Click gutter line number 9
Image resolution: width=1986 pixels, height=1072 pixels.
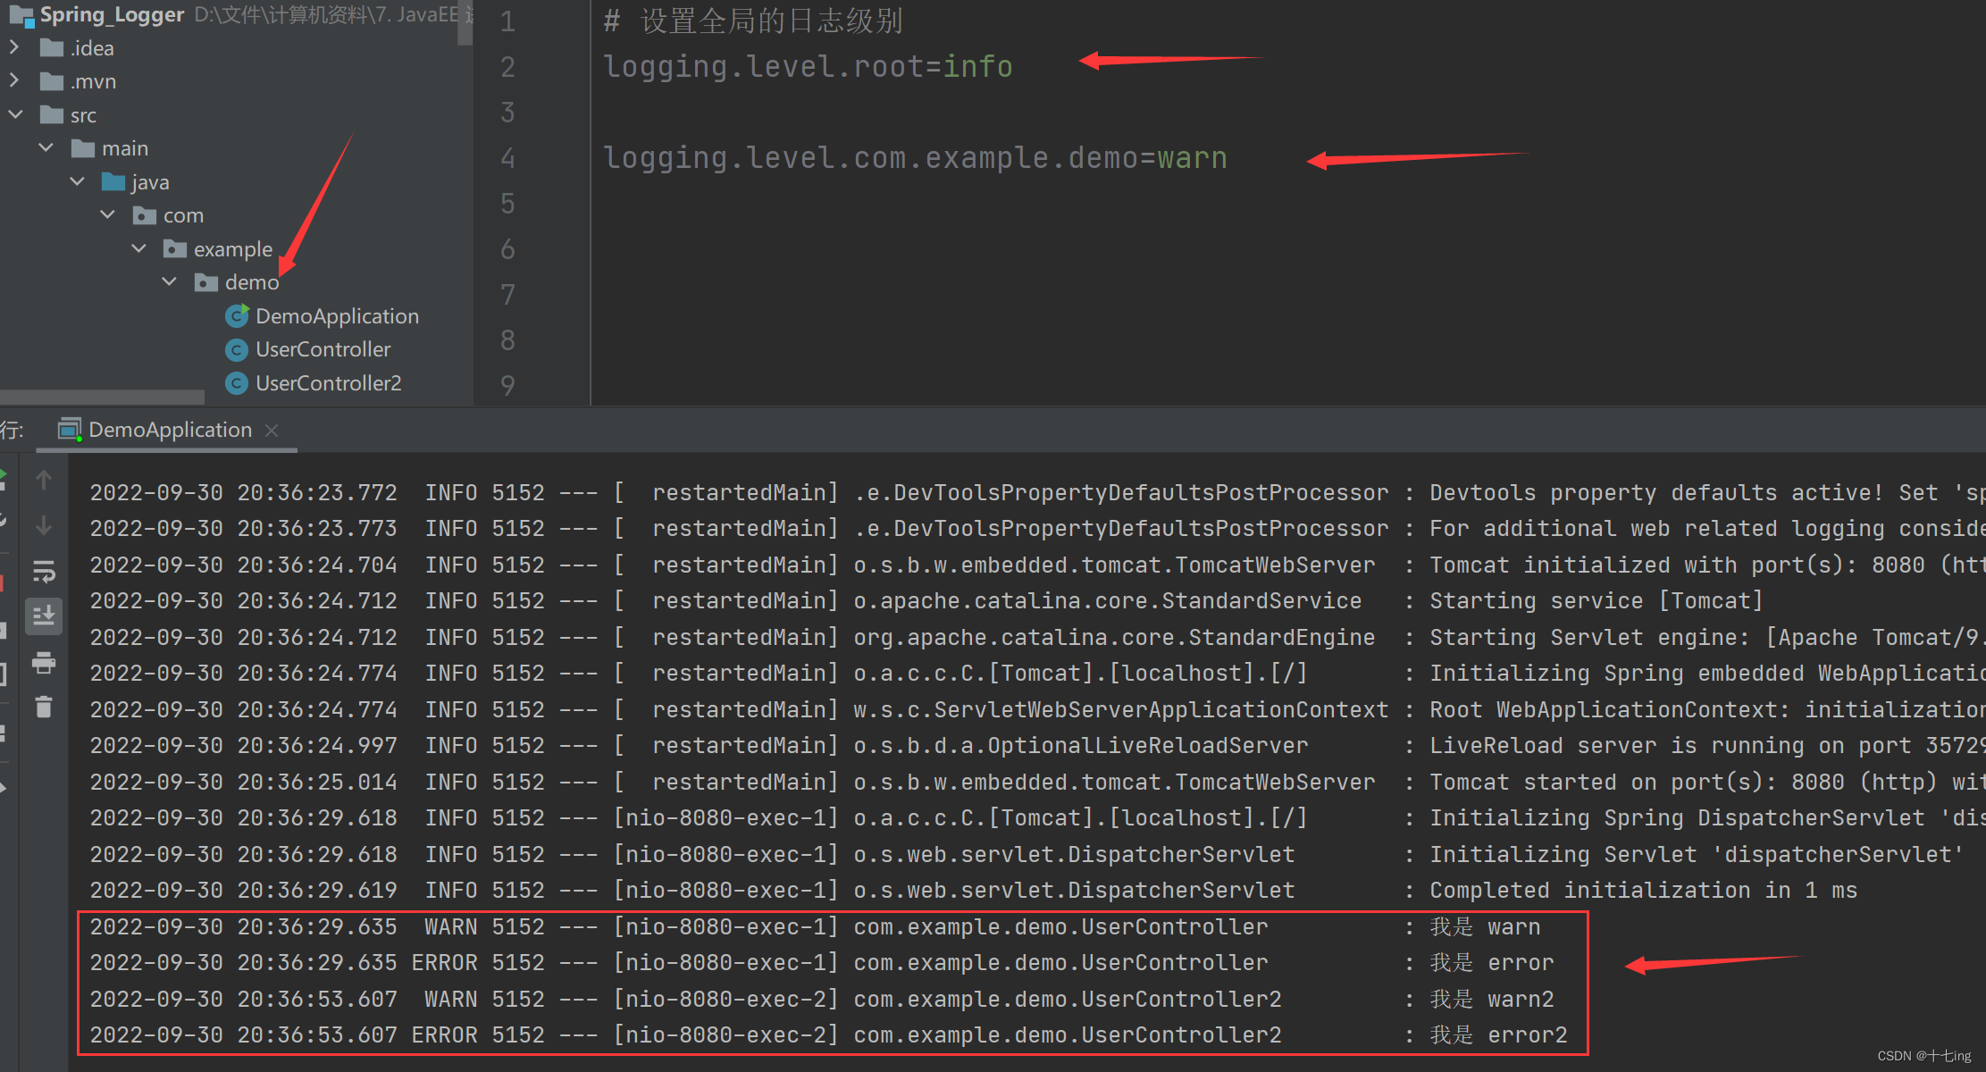(x=507, y=385)
